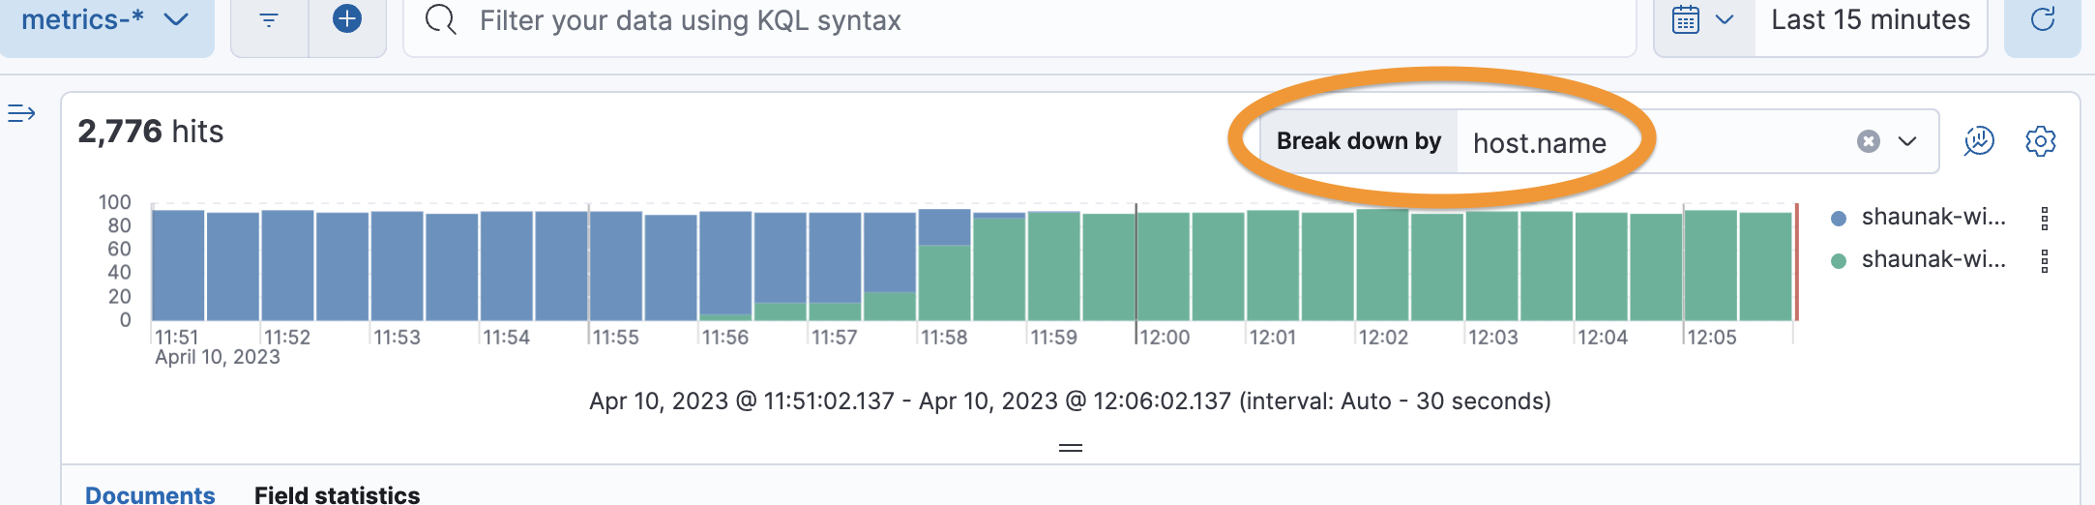Refresh the query results
Image resolution: width=2095 pixels, height=505 pixels.
pyautogui.click(x=2043, y=20)
